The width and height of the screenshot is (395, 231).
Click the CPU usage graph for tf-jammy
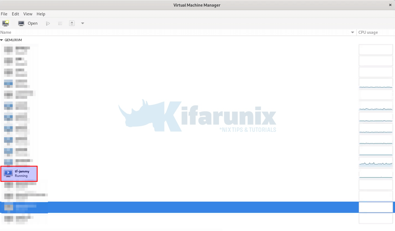coord(375,174)
